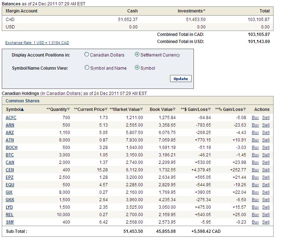
Task: Click Buy for the ACFC holding
Action: pos(255,118)
